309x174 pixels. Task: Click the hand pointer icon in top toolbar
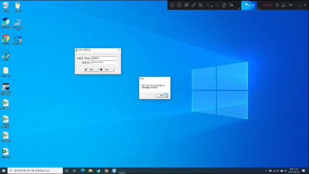(x=224, y=5)
